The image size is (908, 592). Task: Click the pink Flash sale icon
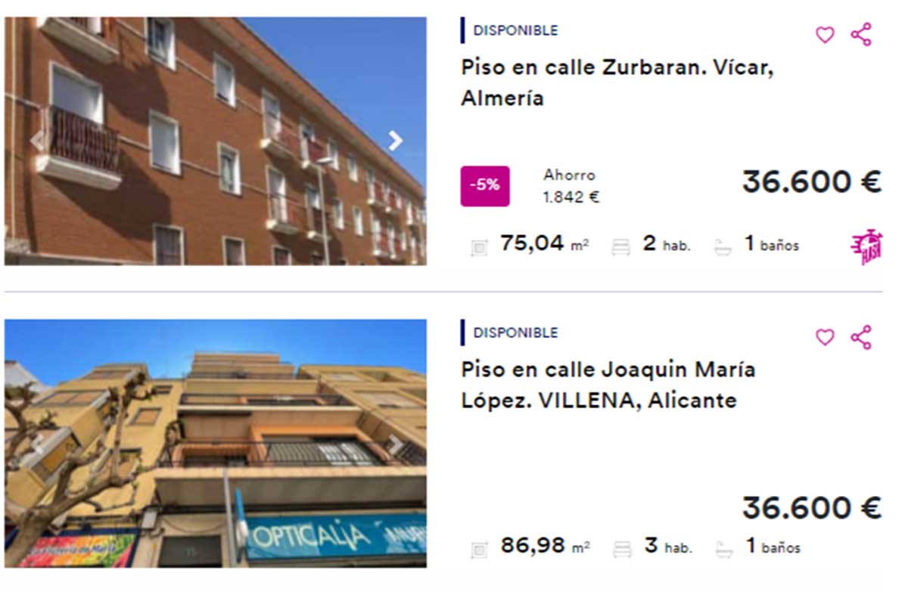point(866,246)
